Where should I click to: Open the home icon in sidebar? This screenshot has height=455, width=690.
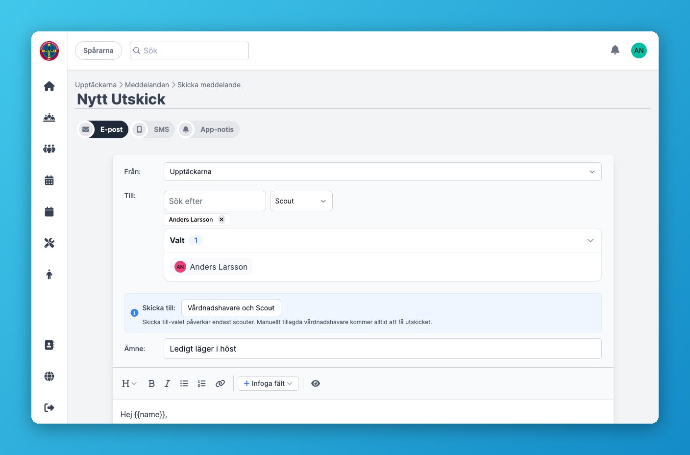tap(49, 86)
